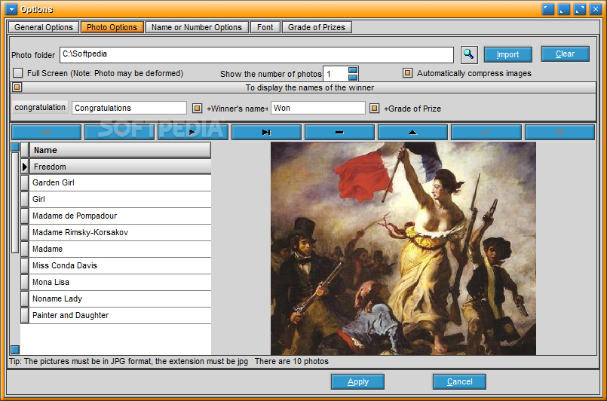Click the Import button
607x401 pixels.
(x=508, y=54)
